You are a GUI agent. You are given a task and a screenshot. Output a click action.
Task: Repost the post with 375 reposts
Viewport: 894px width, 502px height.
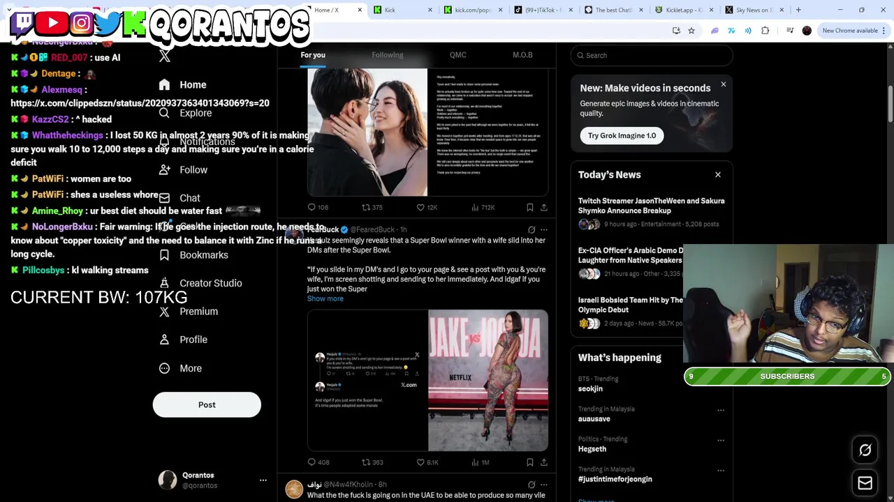coord(372,207)
